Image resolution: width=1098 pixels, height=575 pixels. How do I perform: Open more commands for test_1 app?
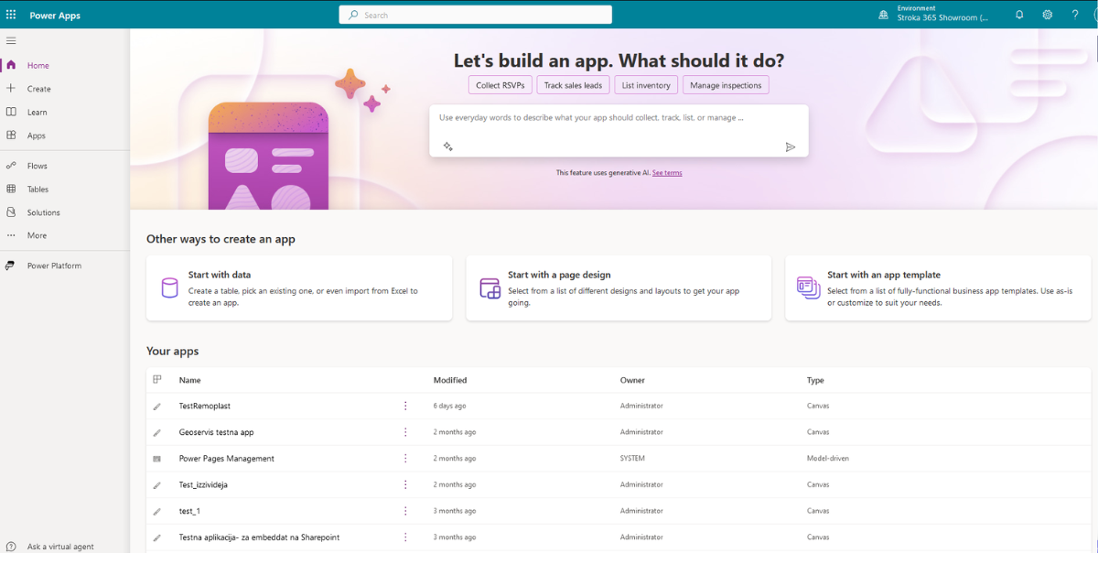coord(405,511)
